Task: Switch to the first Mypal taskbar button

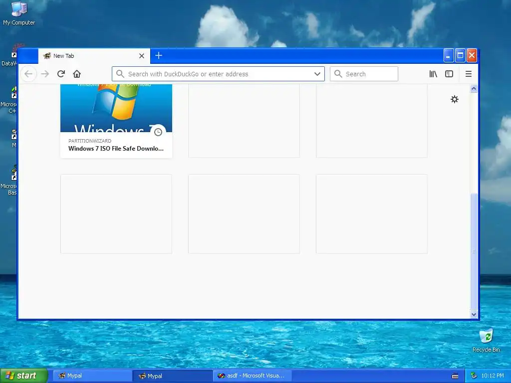Action: 92,376
